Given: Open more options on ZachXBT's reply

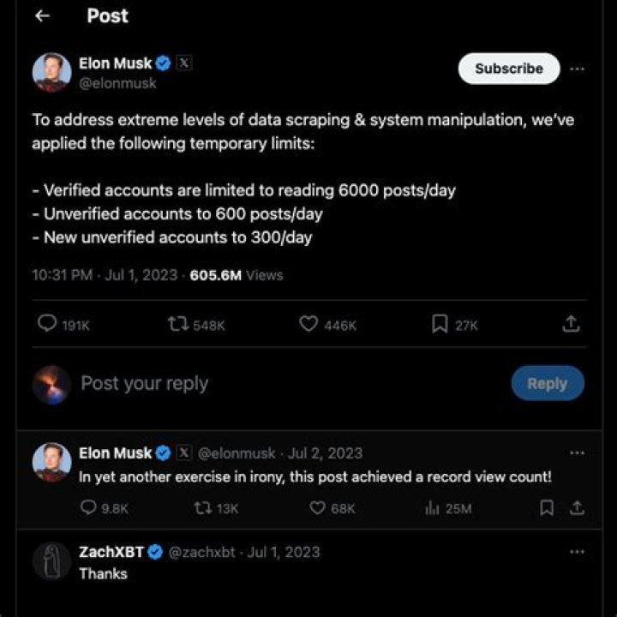Looking at the screenshot, I should (578, 552).
